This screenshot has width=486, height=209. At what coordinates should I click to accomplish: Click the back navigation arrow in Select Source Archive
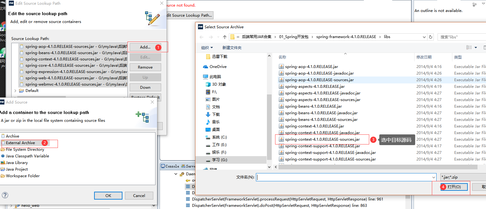(x=201, y=37)
